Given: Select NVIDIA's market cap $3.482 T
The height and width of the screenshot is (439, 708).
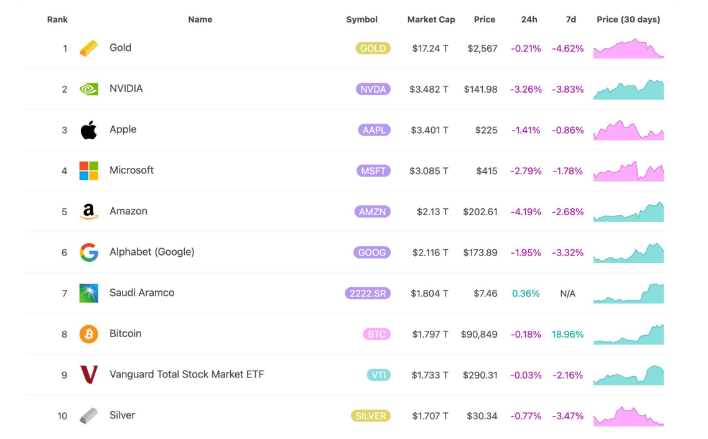Looking at the screenshot, I should (429, 90).
